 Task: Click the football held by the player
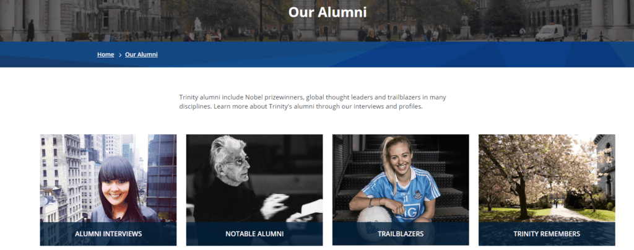click(374, 223)
